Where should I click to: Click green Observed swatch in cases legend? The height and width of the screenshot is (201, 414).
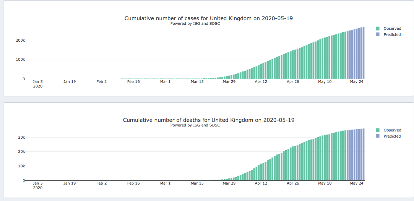(x=378, y=29)
